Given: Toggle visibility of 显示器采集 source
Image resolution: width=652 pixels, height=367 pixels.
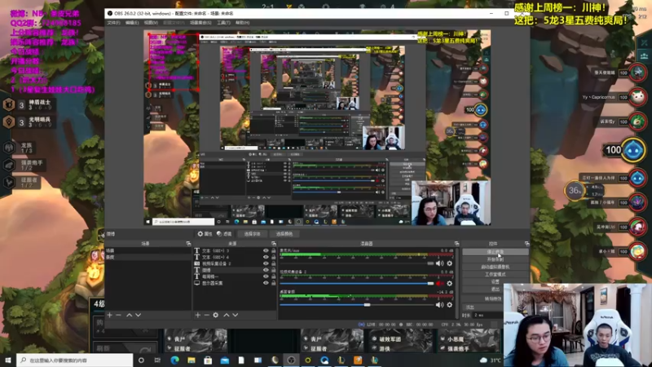Looking at the screenshot, I should click(x=266, y=283).
